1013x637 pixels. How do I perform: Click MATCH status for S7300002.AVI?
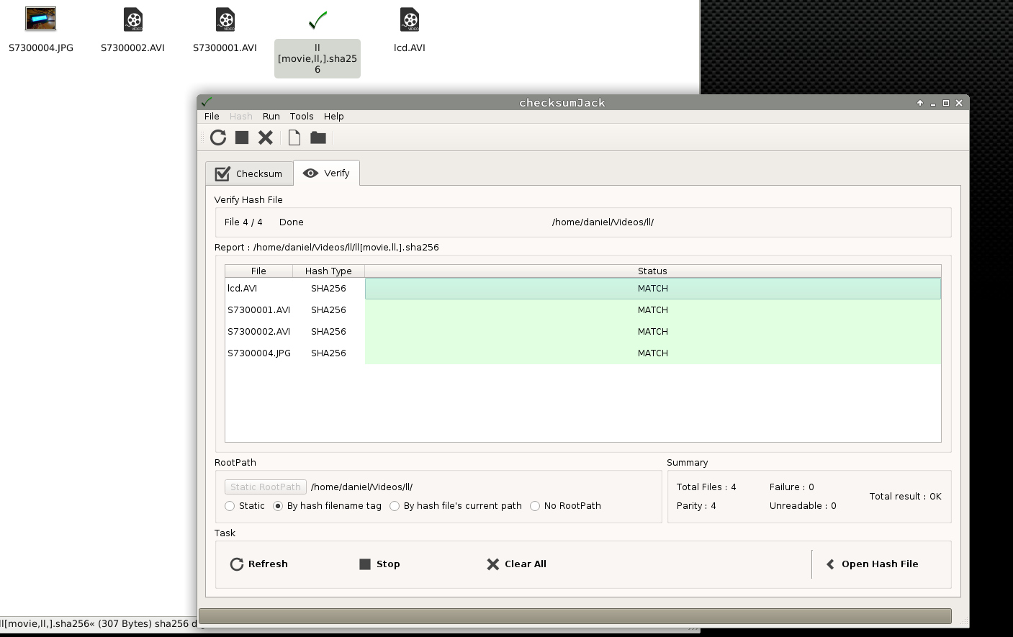pyautogui.click(x=653, y=332)
